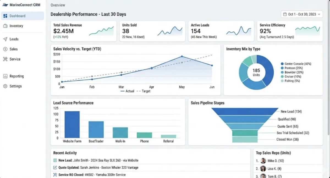Open the Settings menu label
330x178 pixels.
[x=16, y=86]
